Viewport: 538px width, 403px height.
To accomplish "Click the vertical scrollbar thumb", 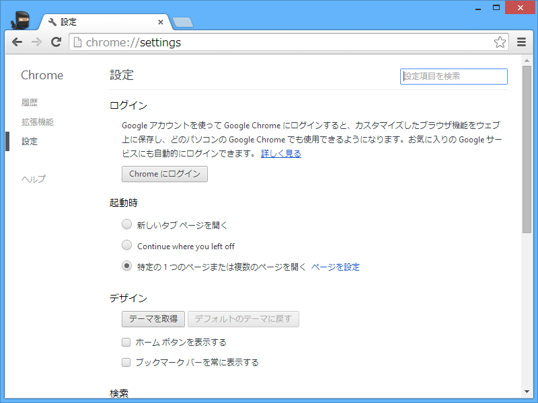I will click(x=527, y=149).
